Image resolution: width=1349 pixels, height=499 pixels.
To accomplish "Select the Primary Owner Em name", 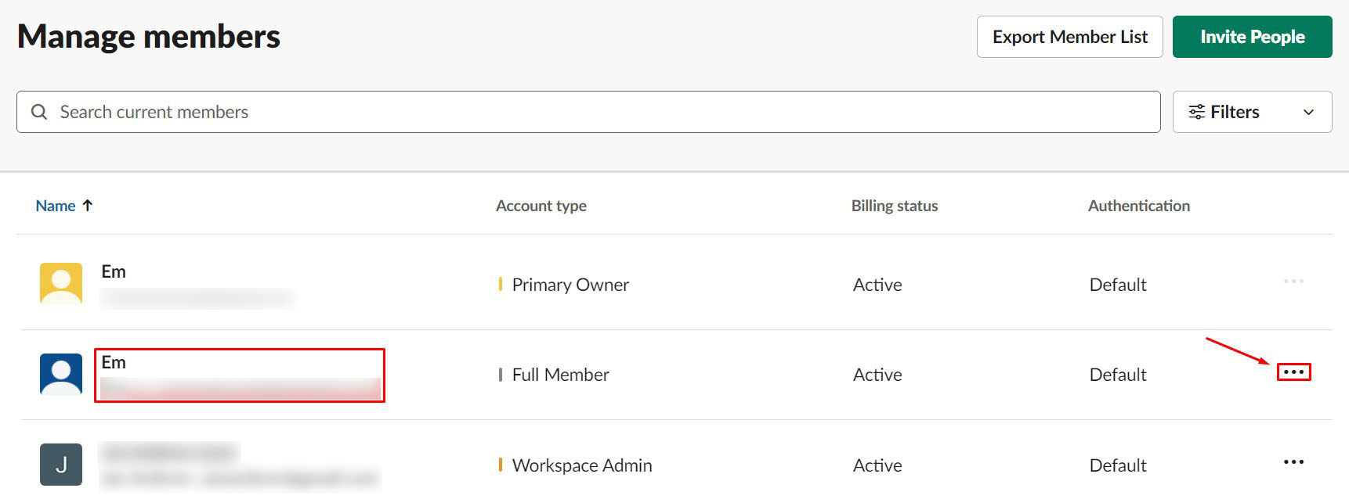I will coord(114,271).
